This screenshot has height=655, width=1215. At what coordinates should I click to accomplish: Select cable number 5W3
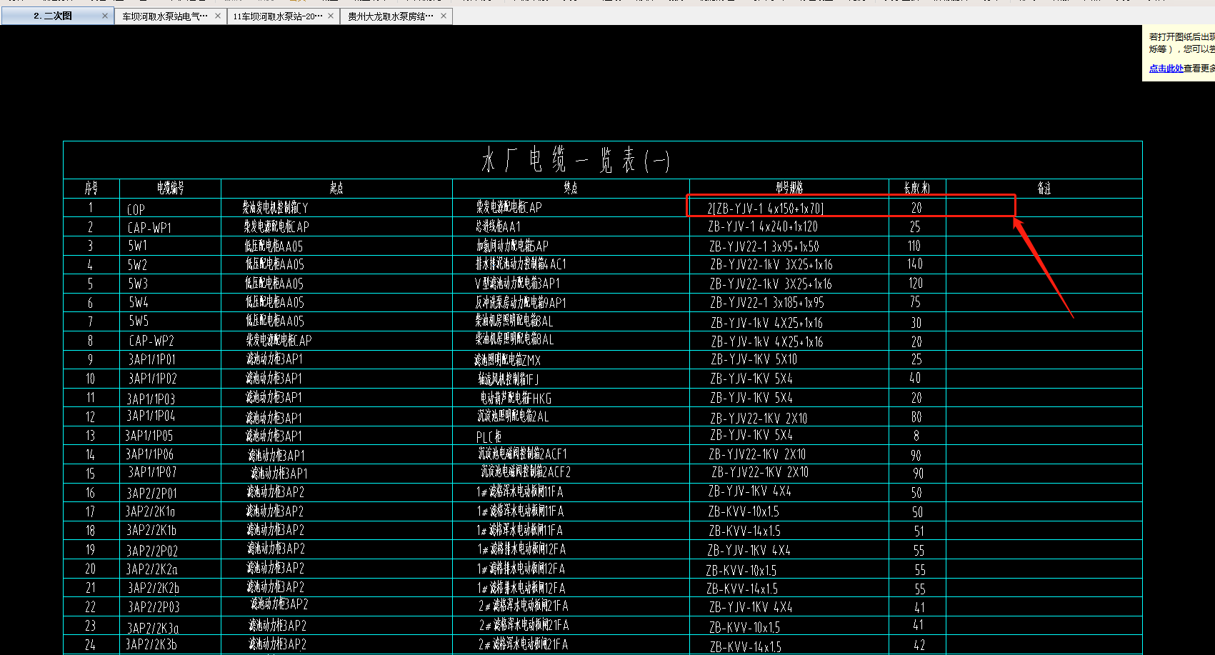(138, 284)
